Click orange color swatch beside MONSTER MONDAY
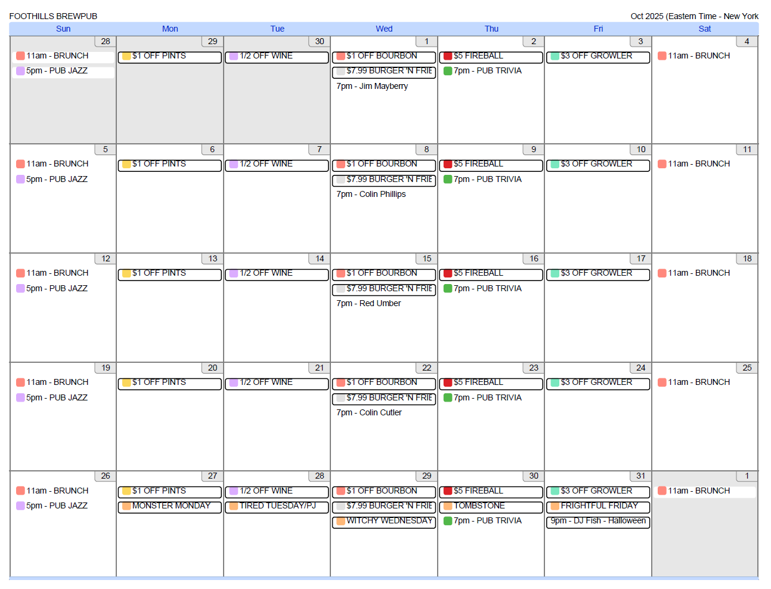771x589 pixels. [x=126, y=506]
